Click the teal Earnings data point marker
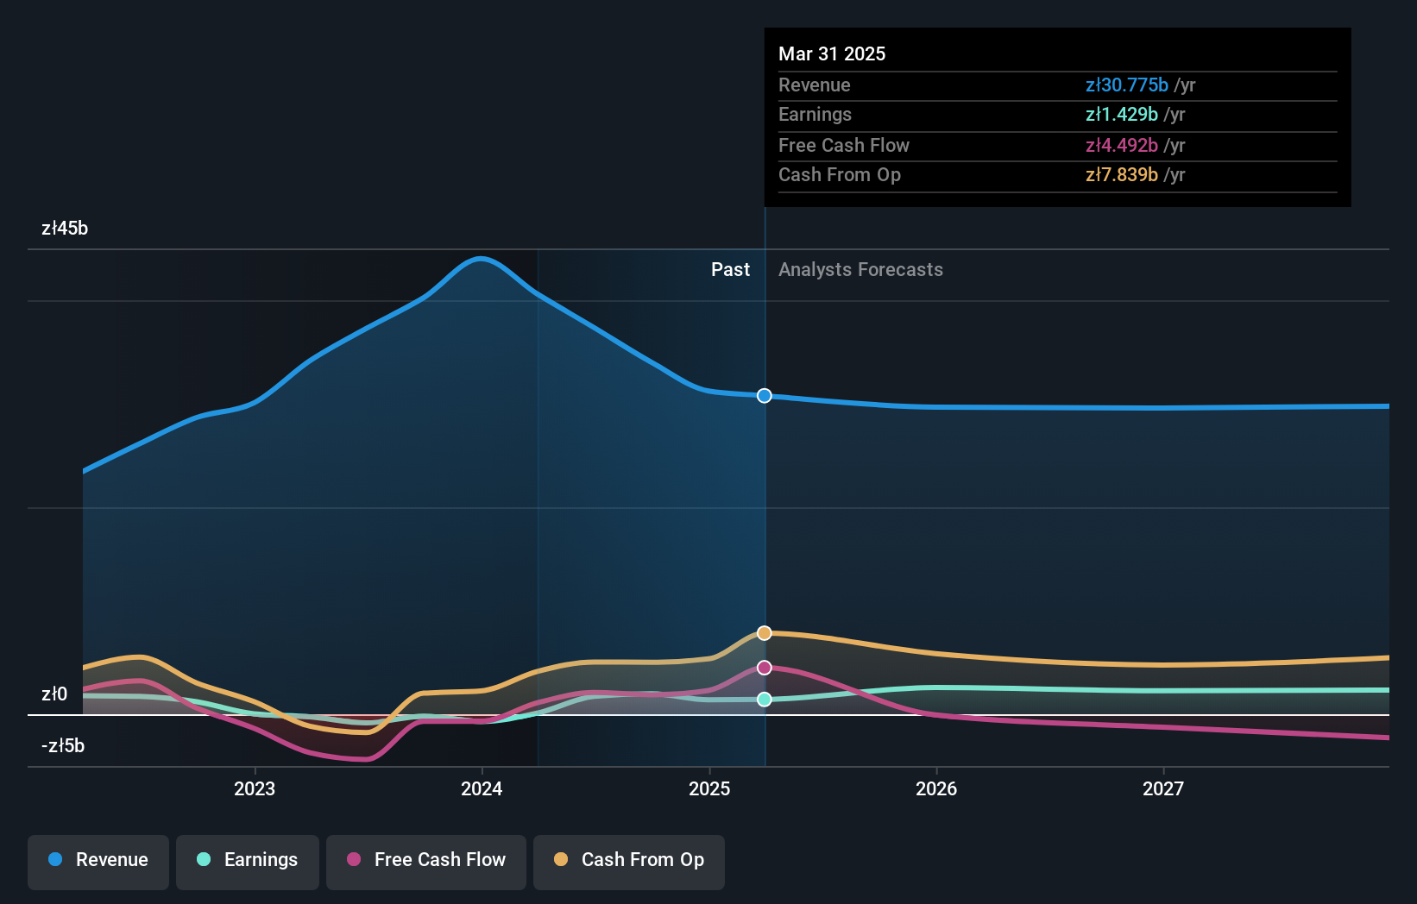 765,700
